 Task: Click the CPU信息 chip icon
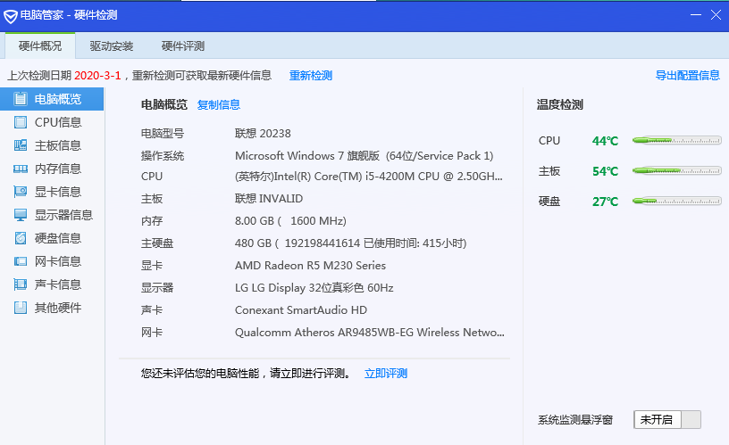(x=21, y=122)
